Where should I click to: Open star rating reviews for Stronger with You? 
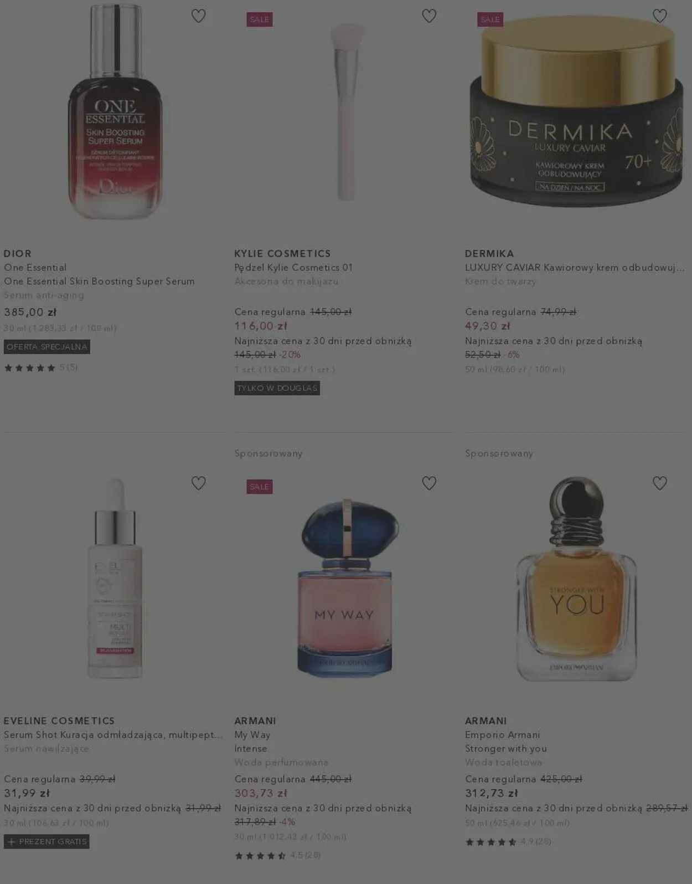(x=508, y=841)
